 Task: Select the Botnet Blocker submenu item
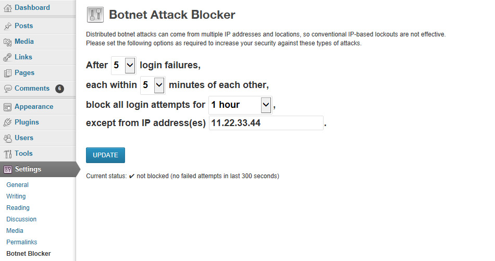point(29,253)
